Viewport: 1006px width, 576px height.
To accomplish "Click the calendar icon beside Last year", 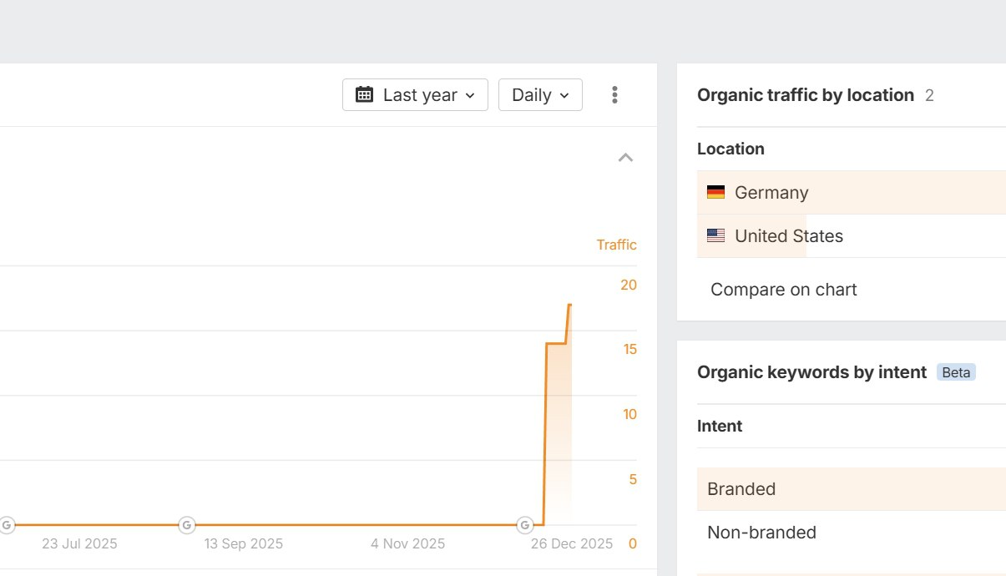I will (x=364, y=94).
